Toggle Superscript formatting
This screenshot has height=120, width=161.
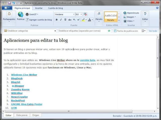point(78,20)
